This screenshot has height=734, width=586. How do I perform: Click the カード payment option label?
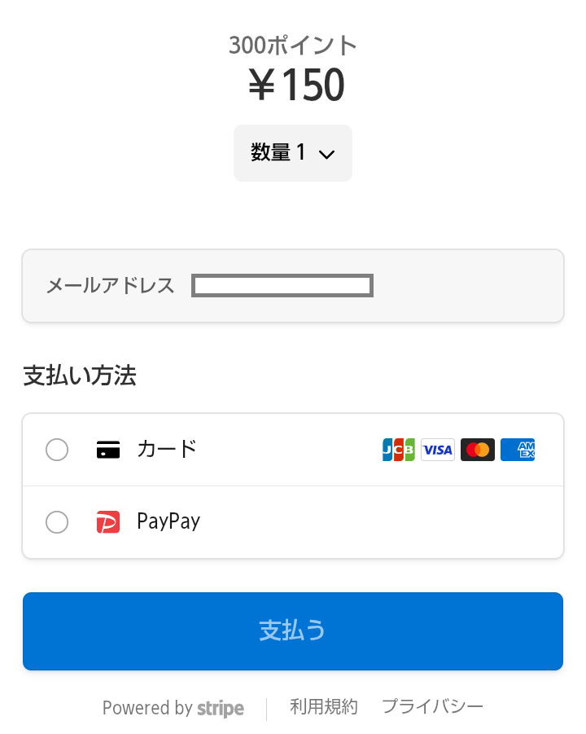[167, 449]
